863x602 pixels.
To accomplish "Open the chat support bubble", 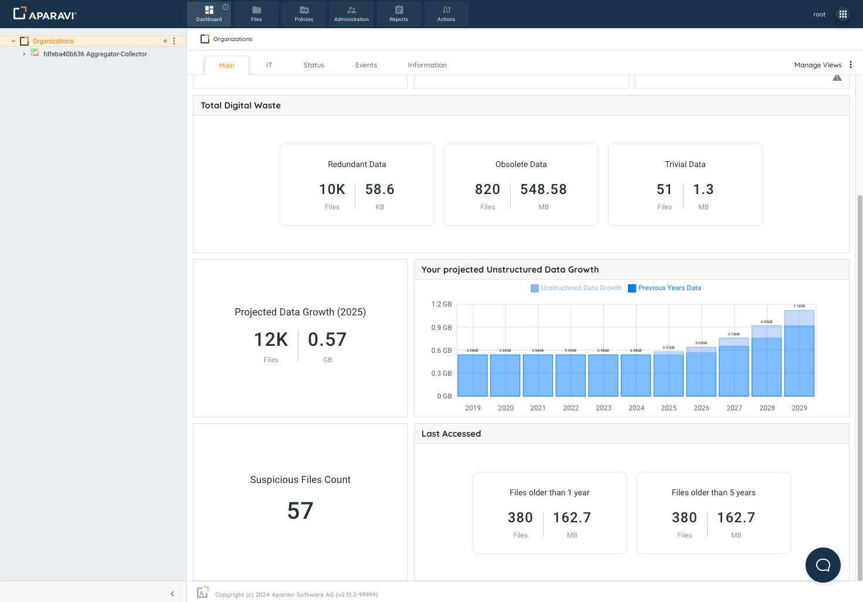I will click(x=823, y=564).
